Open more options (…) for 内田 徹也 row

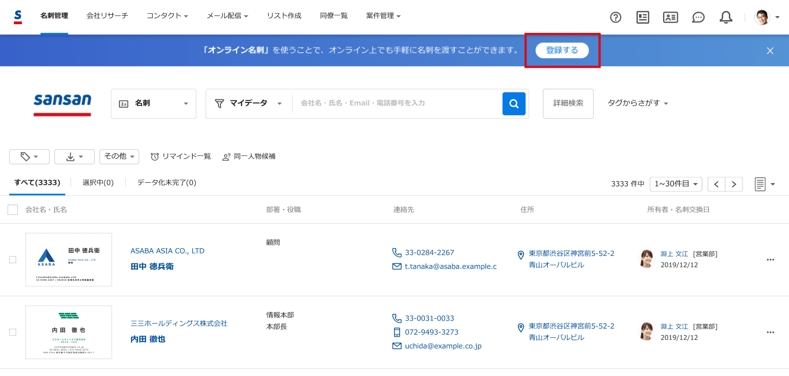point(770,333)
